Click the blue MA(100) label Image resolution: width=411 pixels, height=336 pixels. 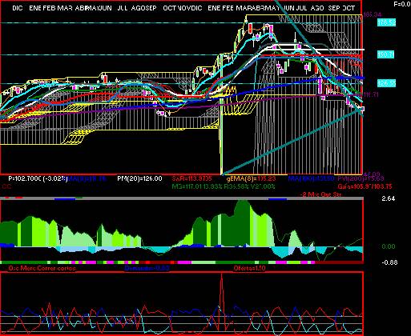click(x=311, y=178)
